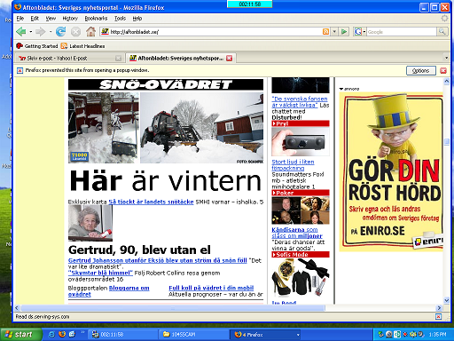Open the Stort ljud i liten förpackning link

pos(293,165)
